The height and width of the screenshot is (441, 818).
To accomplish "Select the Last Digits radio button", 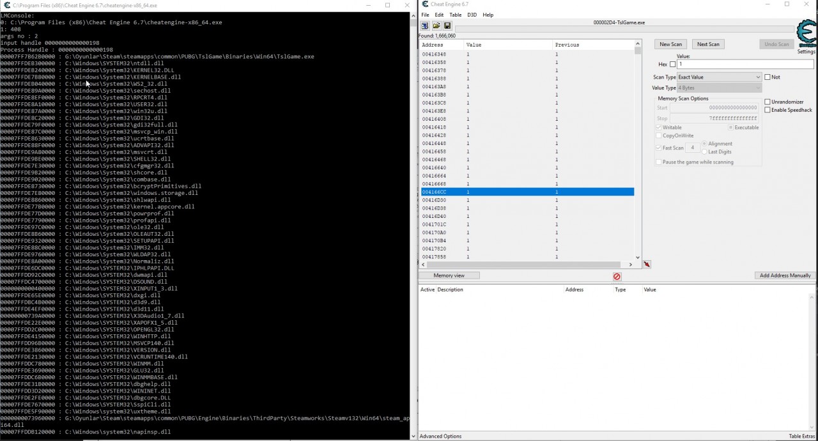I will coord(704,152).
